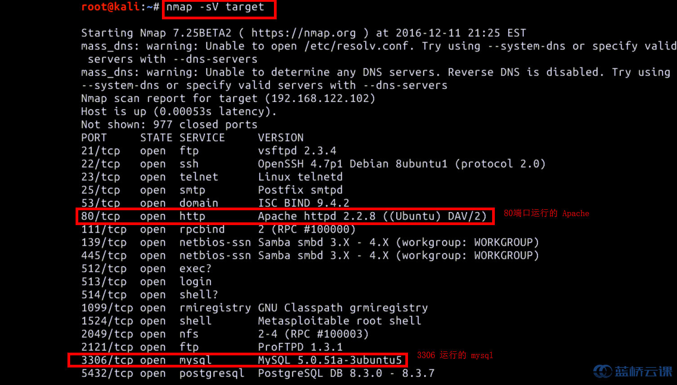This screenshot has height=385, width=677.
Task: Click the red Apache annotation label
Action: click(x=547, y=213)
